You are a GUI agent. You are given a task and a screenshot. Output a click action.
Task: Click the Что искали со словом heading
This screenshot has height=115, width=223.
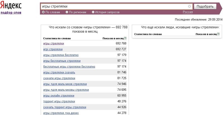pos(88,29)
